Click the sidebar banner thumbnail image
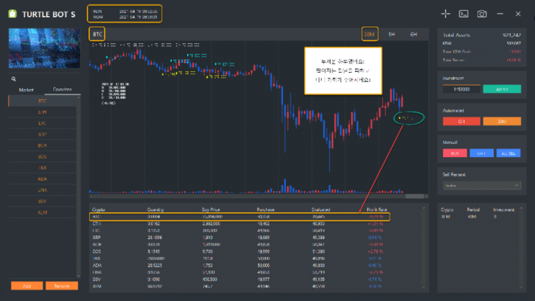Screen dimensions: 535x301 45,48
